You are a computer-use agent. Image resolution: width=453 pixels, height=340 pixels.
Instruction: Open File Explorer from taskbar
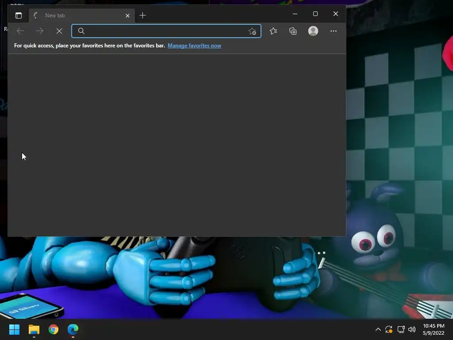click(x=34, y=329)
